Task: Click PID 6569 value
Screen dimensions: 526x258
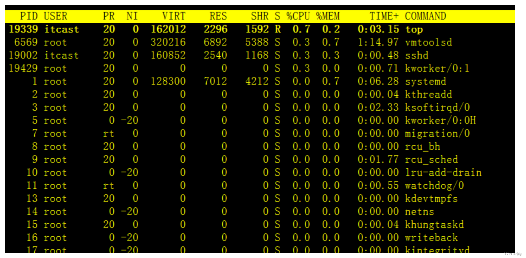Action: point(26,42)
